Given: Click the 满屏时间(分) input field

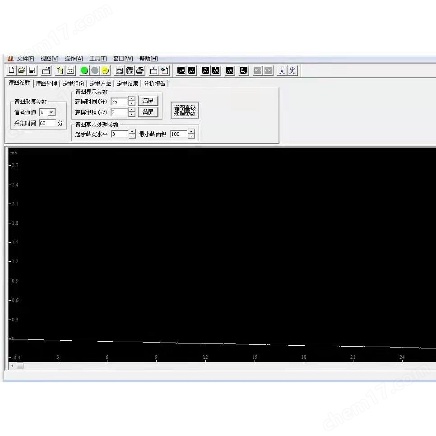Looking at the screenshot, I should pyautogui.click(x=119, y=102).
